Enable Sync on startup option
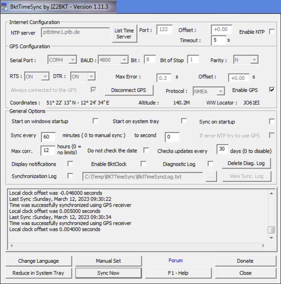The image size is (281, 284). coord(272,121)
